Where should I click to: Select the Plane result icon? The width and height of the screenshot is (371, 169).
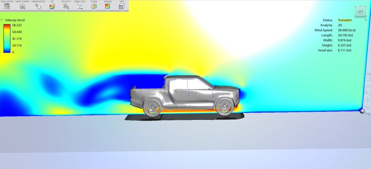click(94, 7)
